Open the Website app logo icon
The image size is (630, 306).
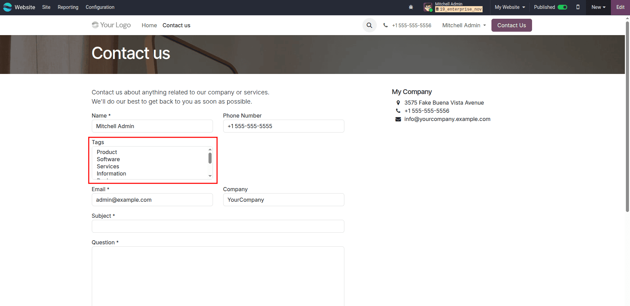7,7
